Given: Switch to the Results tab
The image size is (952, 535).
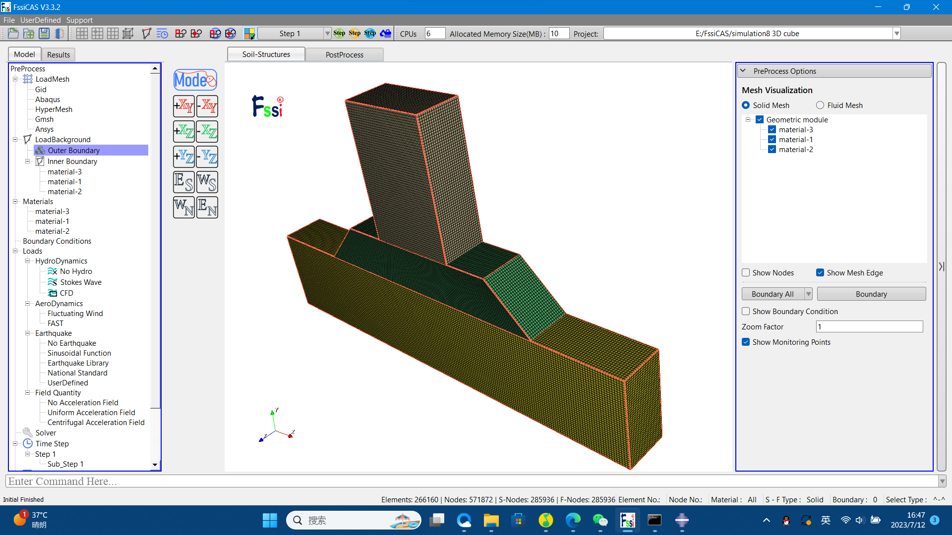Looking at the screenshot, I should (59, 54).
